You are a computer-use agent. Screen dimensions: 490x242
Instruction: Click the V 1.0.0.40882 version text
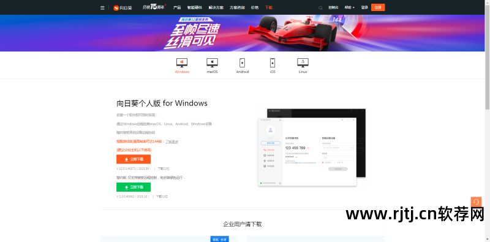pos(133,197)
